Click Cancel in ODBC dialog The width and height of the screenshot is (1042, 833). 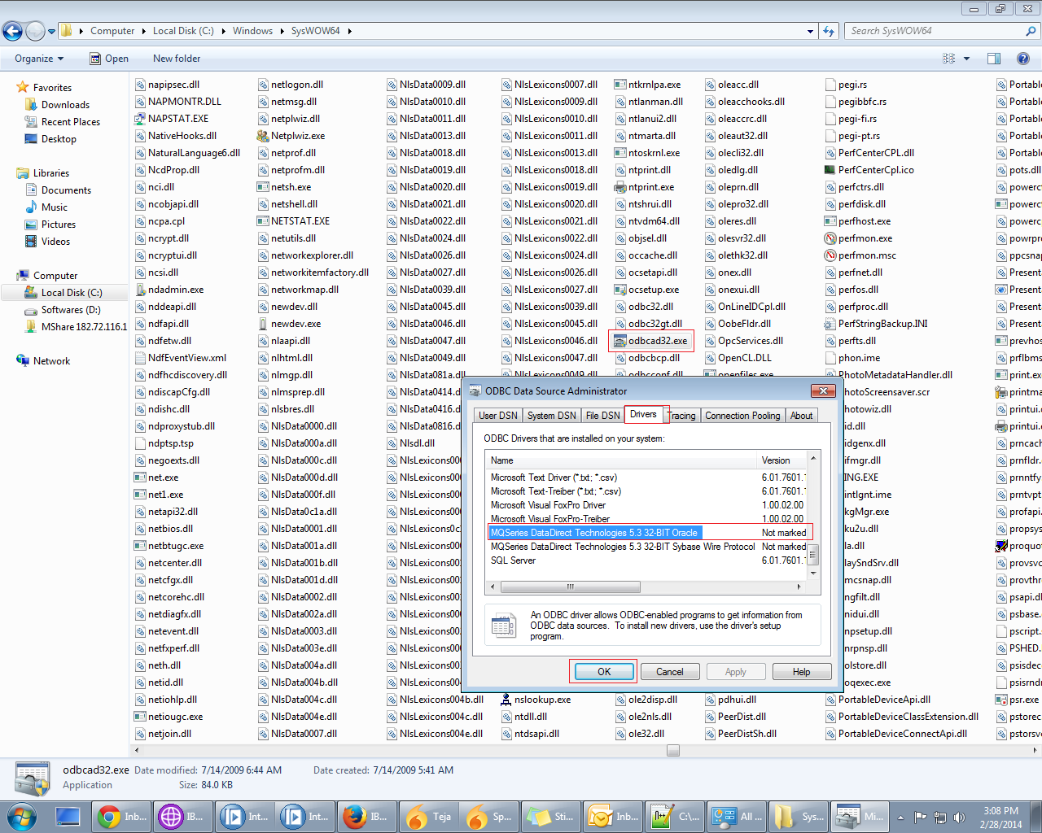pos(670,672)
